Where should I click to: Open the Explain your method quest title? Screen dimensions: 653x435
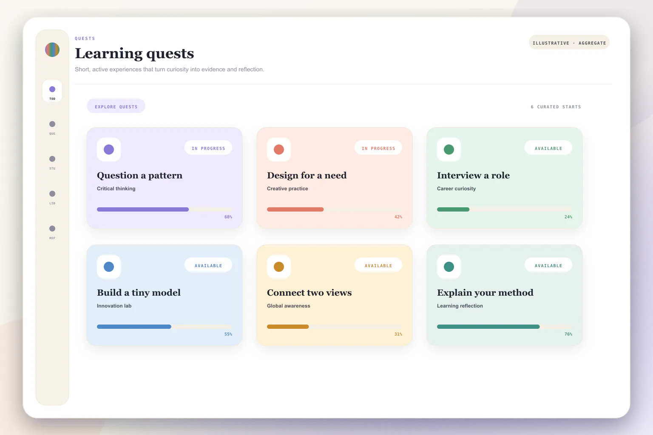point(485,293)
